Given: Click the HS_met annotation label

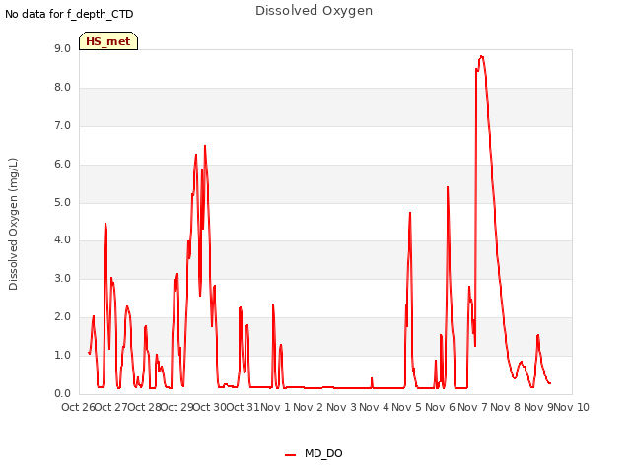Looking at the screenshot, I should point(108,41).
